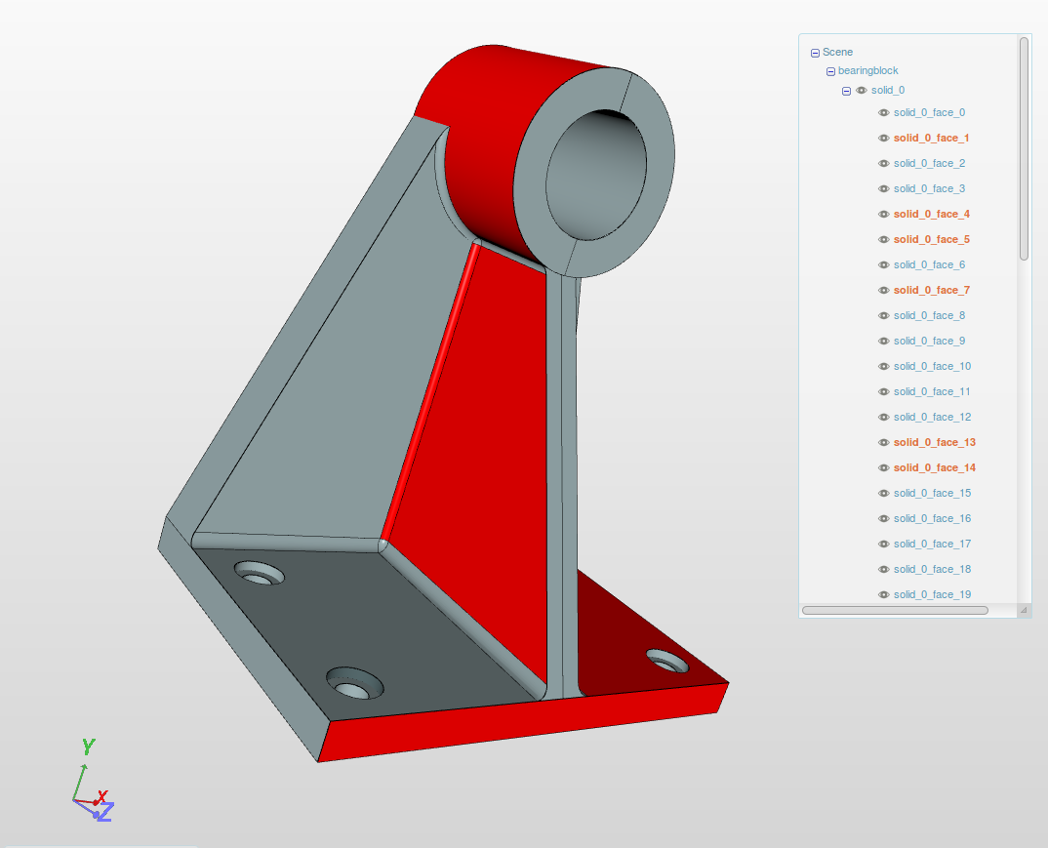This screenshot has height=848, width=1048.
Task: Hide solid_0_face_10 via eye icon
Action: click(884, 367)
